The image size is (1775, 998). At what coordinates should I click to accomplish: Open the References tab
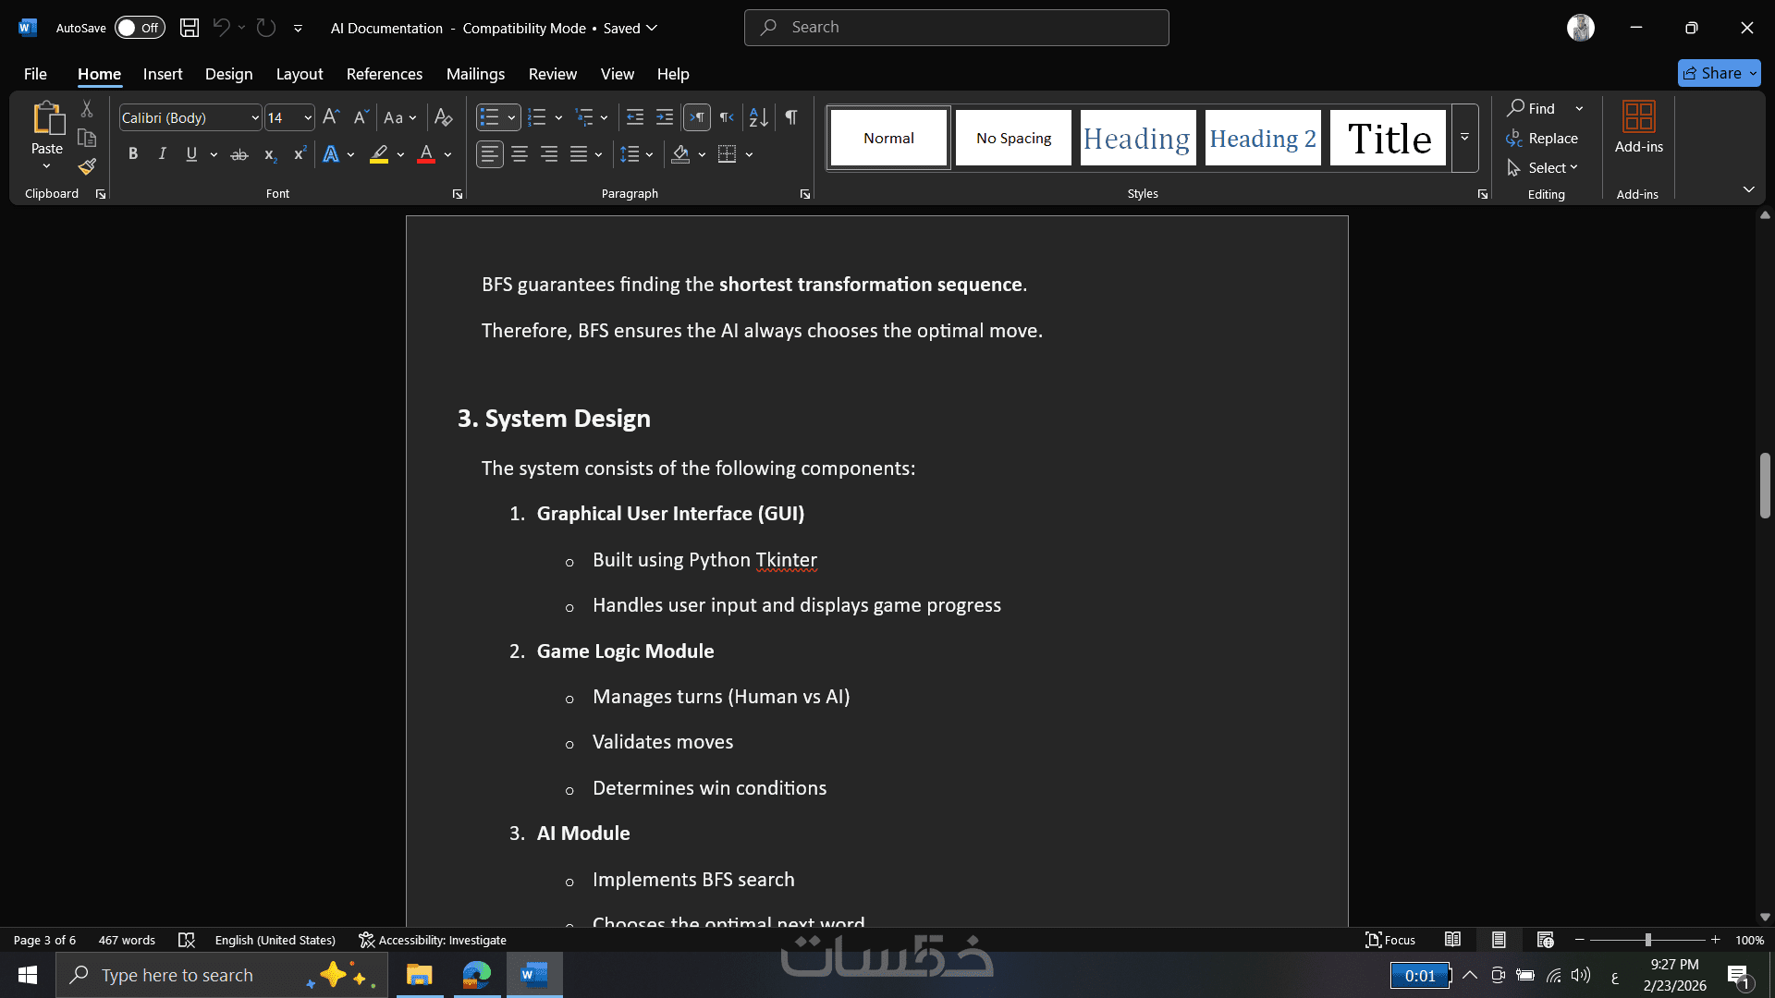(384, 74)
